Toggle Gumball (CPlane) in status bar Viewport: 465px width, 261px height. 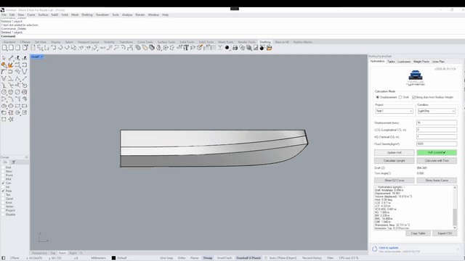point(248,258)
